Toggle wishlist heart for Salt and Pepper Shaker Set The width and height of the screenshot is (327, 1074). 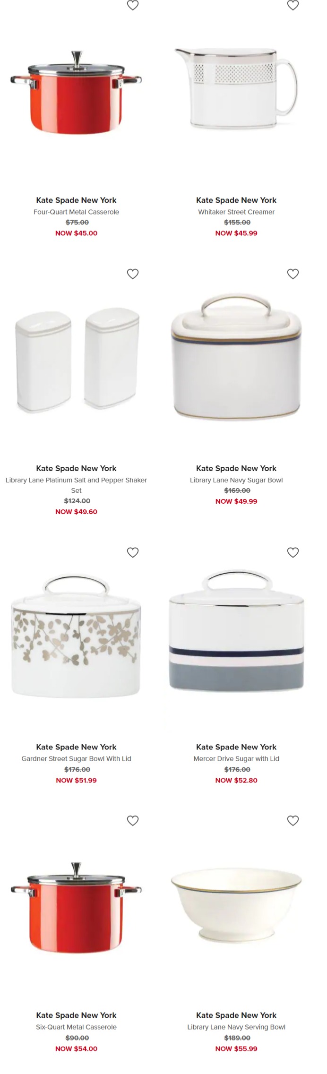[x=133, y=274]
